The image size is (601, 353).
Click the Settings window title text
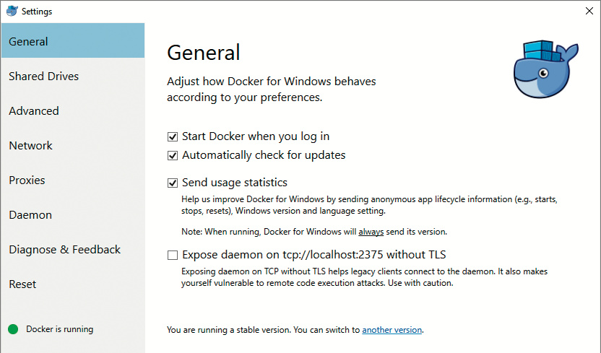37,12
